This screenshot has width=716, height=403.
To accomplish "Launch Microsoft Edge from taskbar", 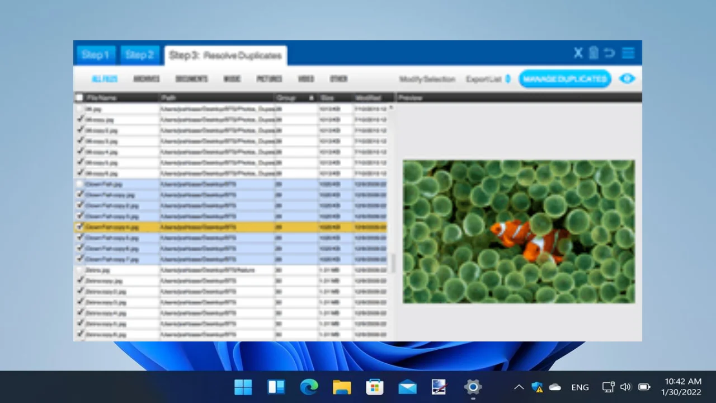I will pos(309,387).
